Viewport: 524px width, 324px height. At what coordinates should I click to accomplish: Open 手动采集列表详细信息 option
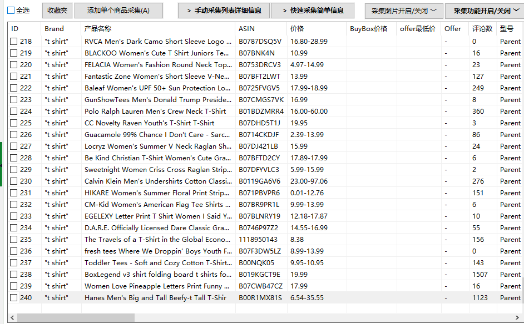(224, 11)
